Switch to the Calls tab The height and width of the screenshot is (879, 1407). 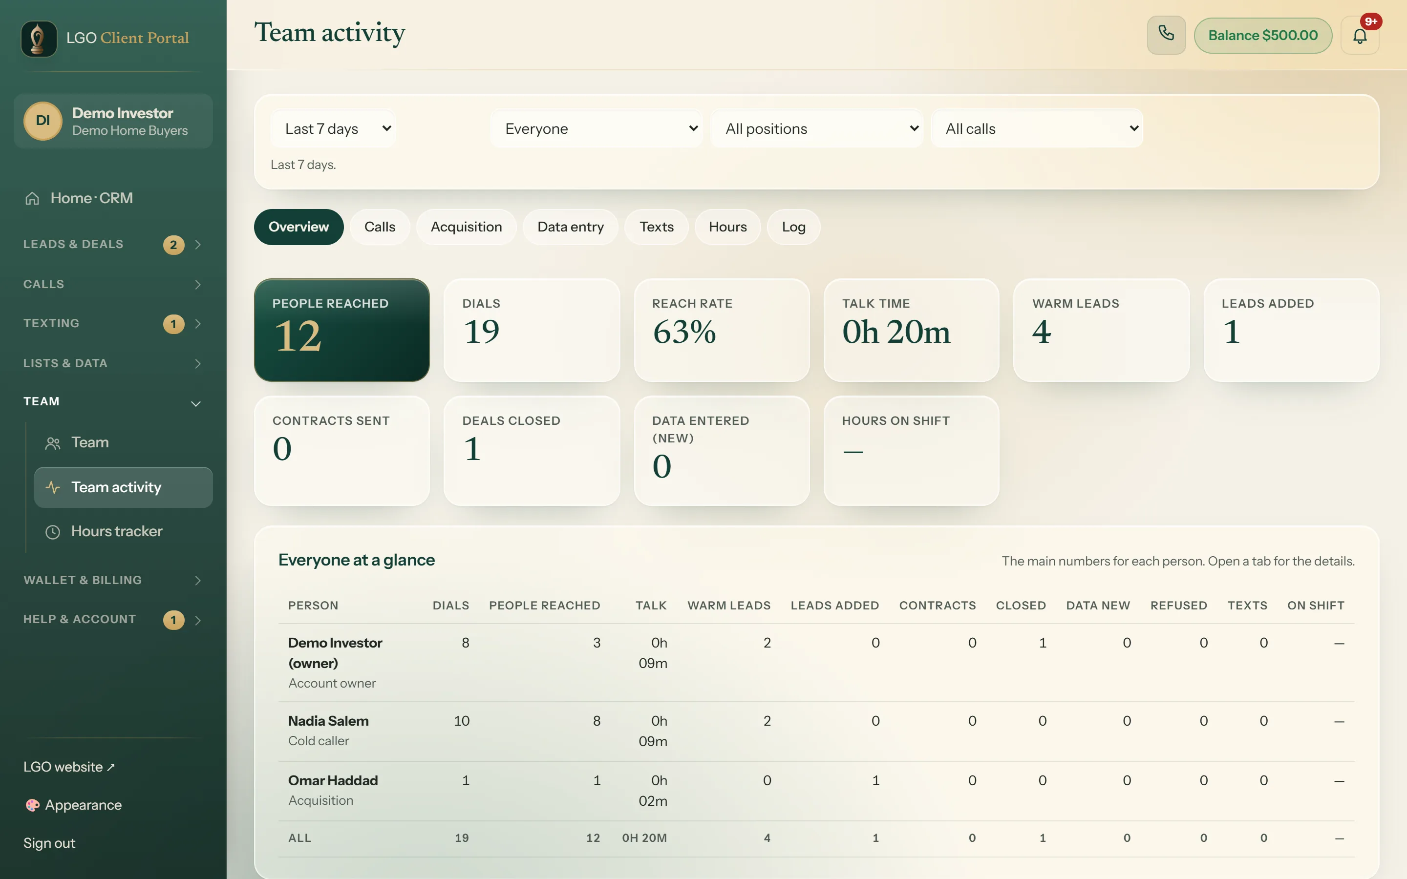380,227
